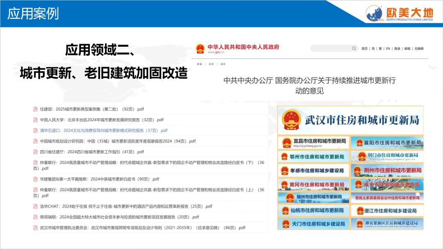Click the PDF icon for 四川省住建厅 工作指引
Viewport: 443px width, 249px height.
(36, 152)
